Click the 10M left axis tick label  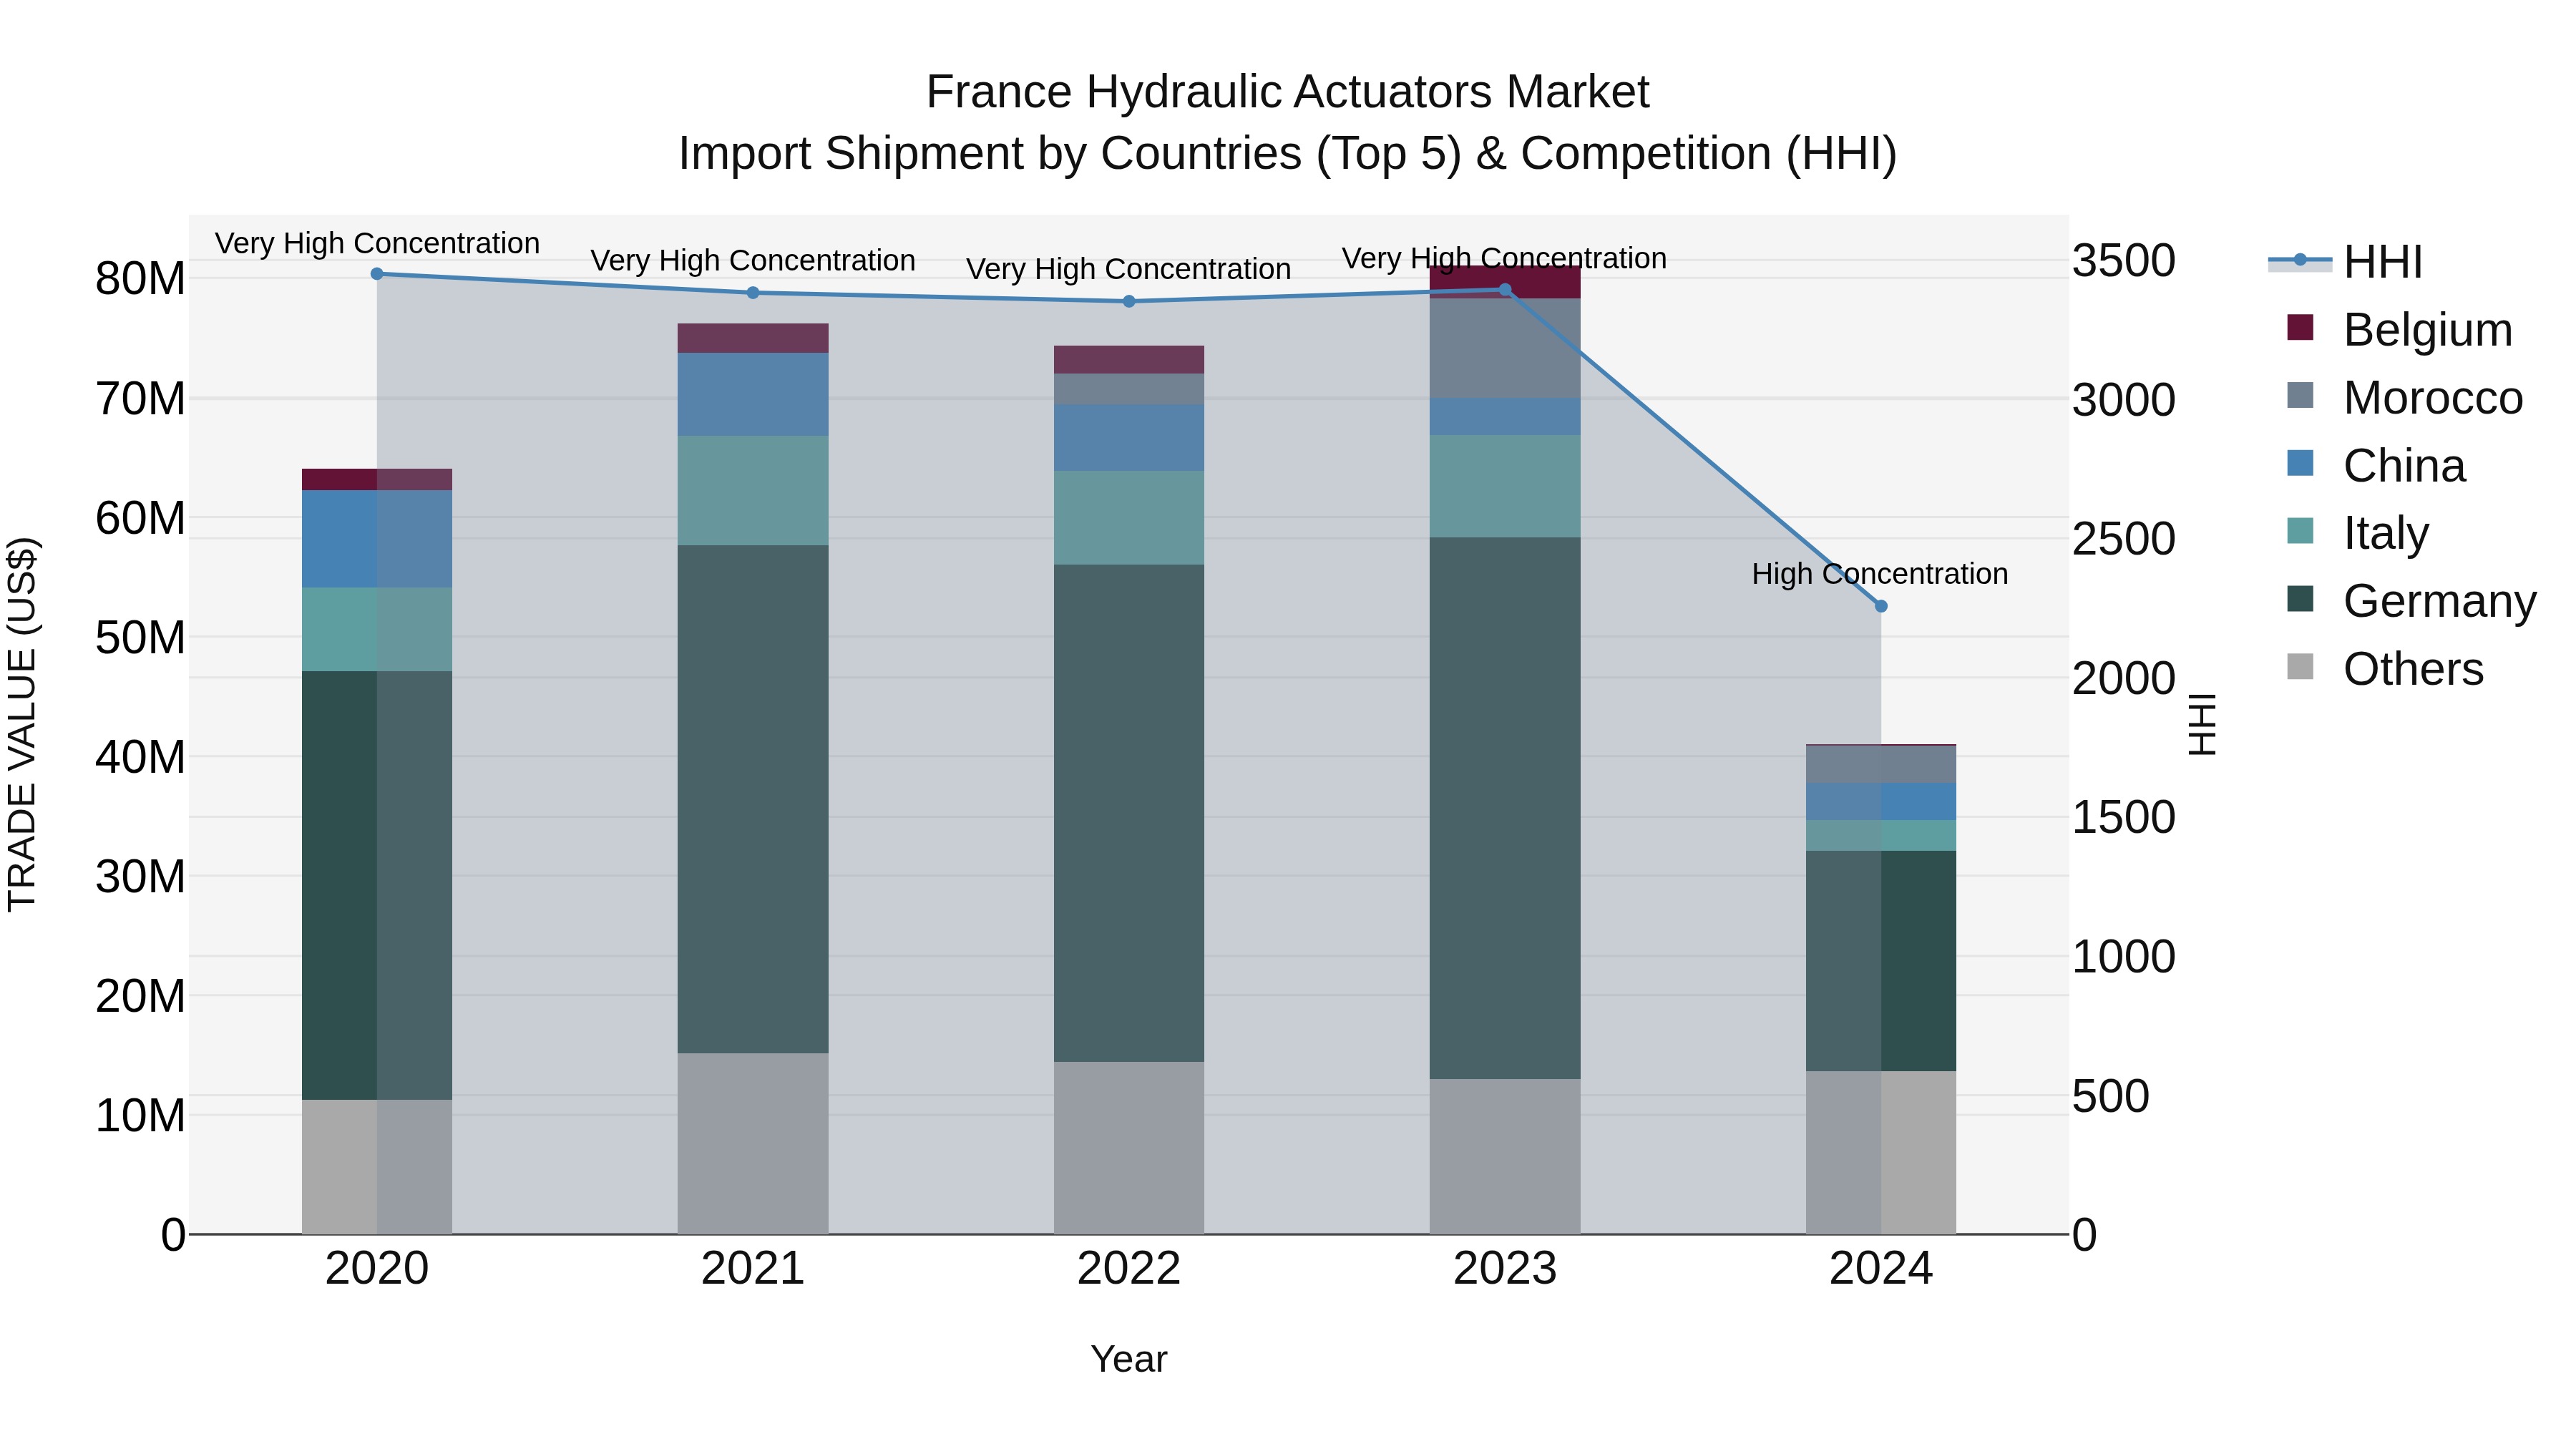coord(140,1116)
